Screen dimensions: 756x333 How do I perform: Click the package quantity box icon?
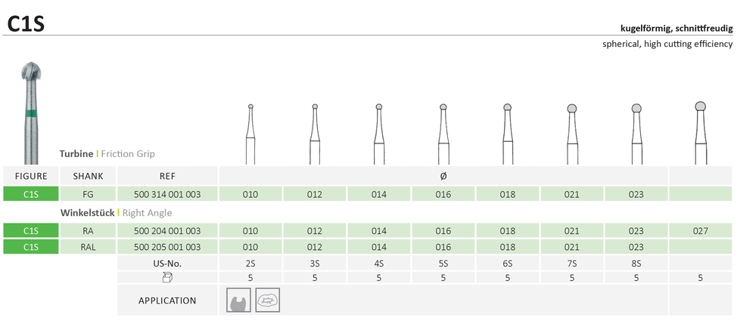pos(167,278)
